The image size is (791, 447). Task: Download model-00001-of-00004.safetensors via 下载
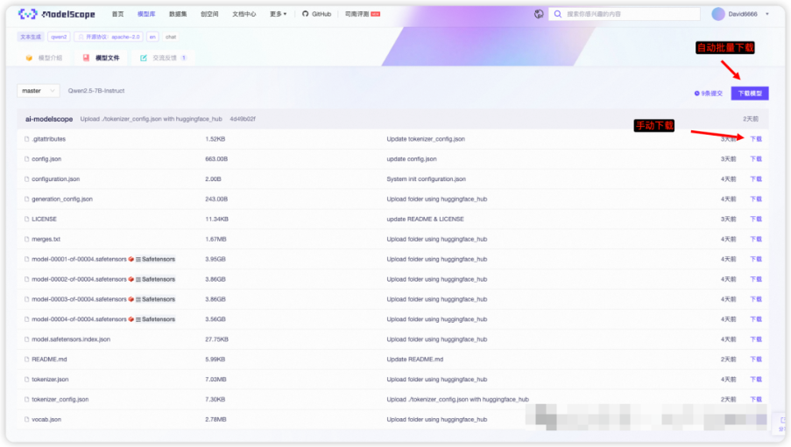(756, 259)
